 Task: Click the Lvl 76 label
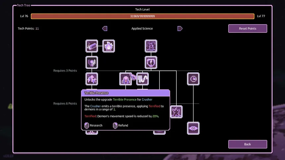(x=24, y=16)
